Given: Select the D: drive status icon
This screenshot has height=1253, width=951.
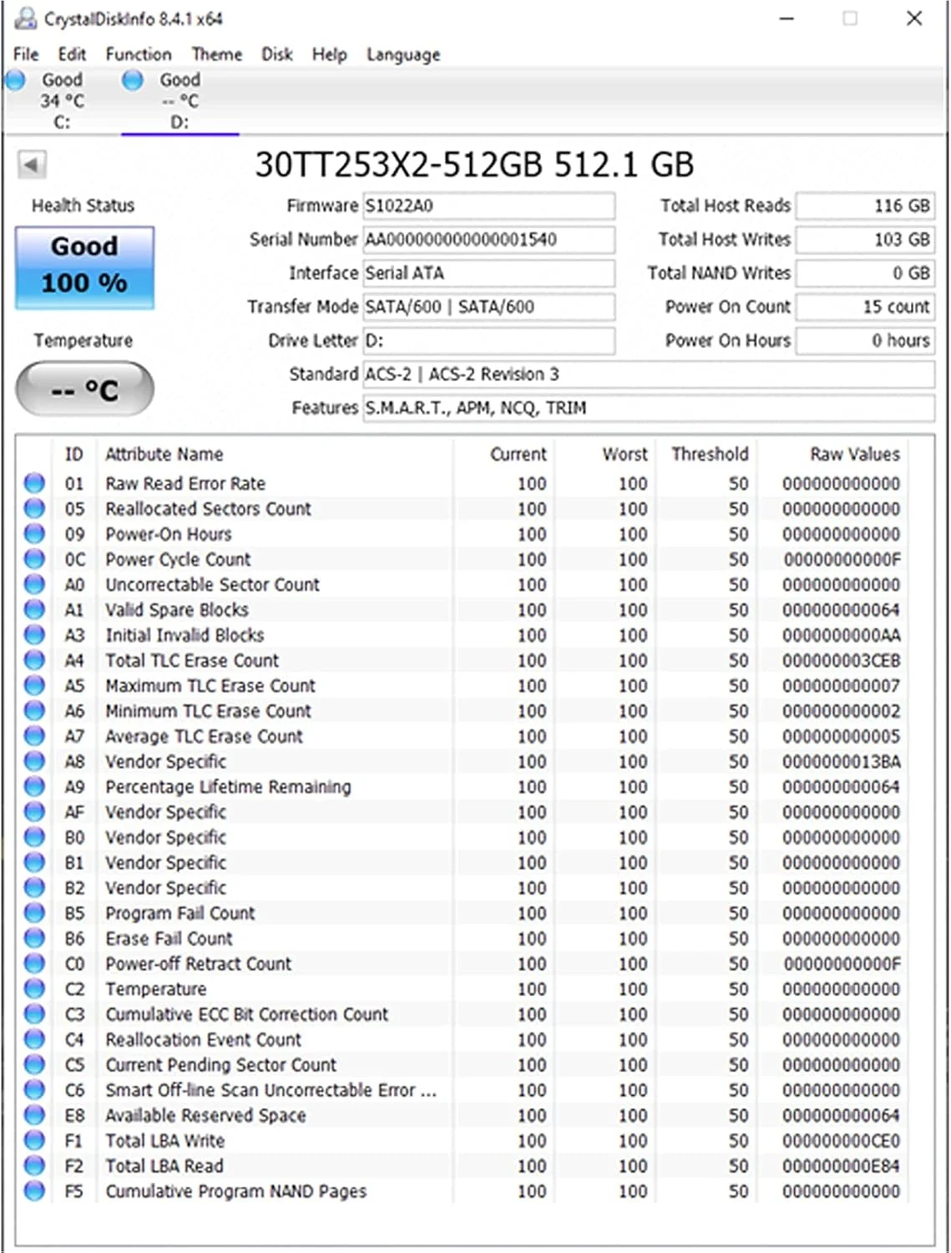Looking at the screenshot, I should [133, 81].
